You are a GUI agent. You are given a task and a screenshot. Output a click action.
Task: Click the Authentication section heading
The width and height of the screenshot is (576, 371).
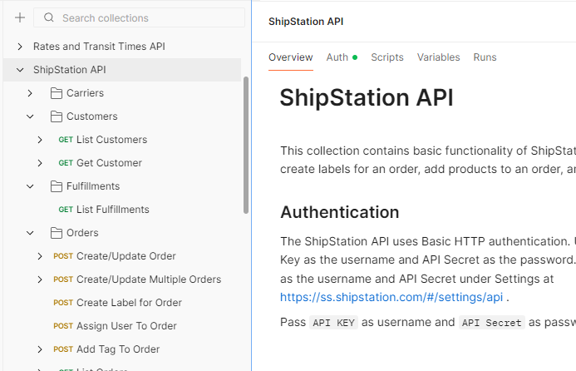pos(340,212)
